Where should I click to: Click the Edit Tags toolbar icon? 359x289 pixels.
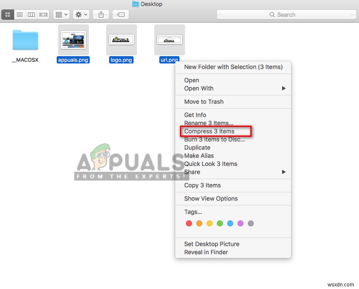(120, 15)
